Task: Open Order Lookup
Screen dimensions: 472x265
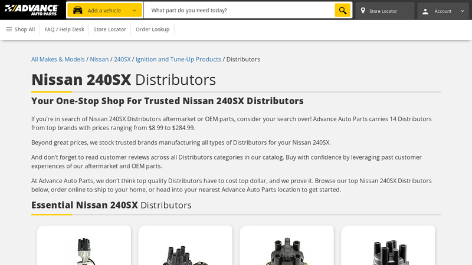Action: tap(152, 29)
